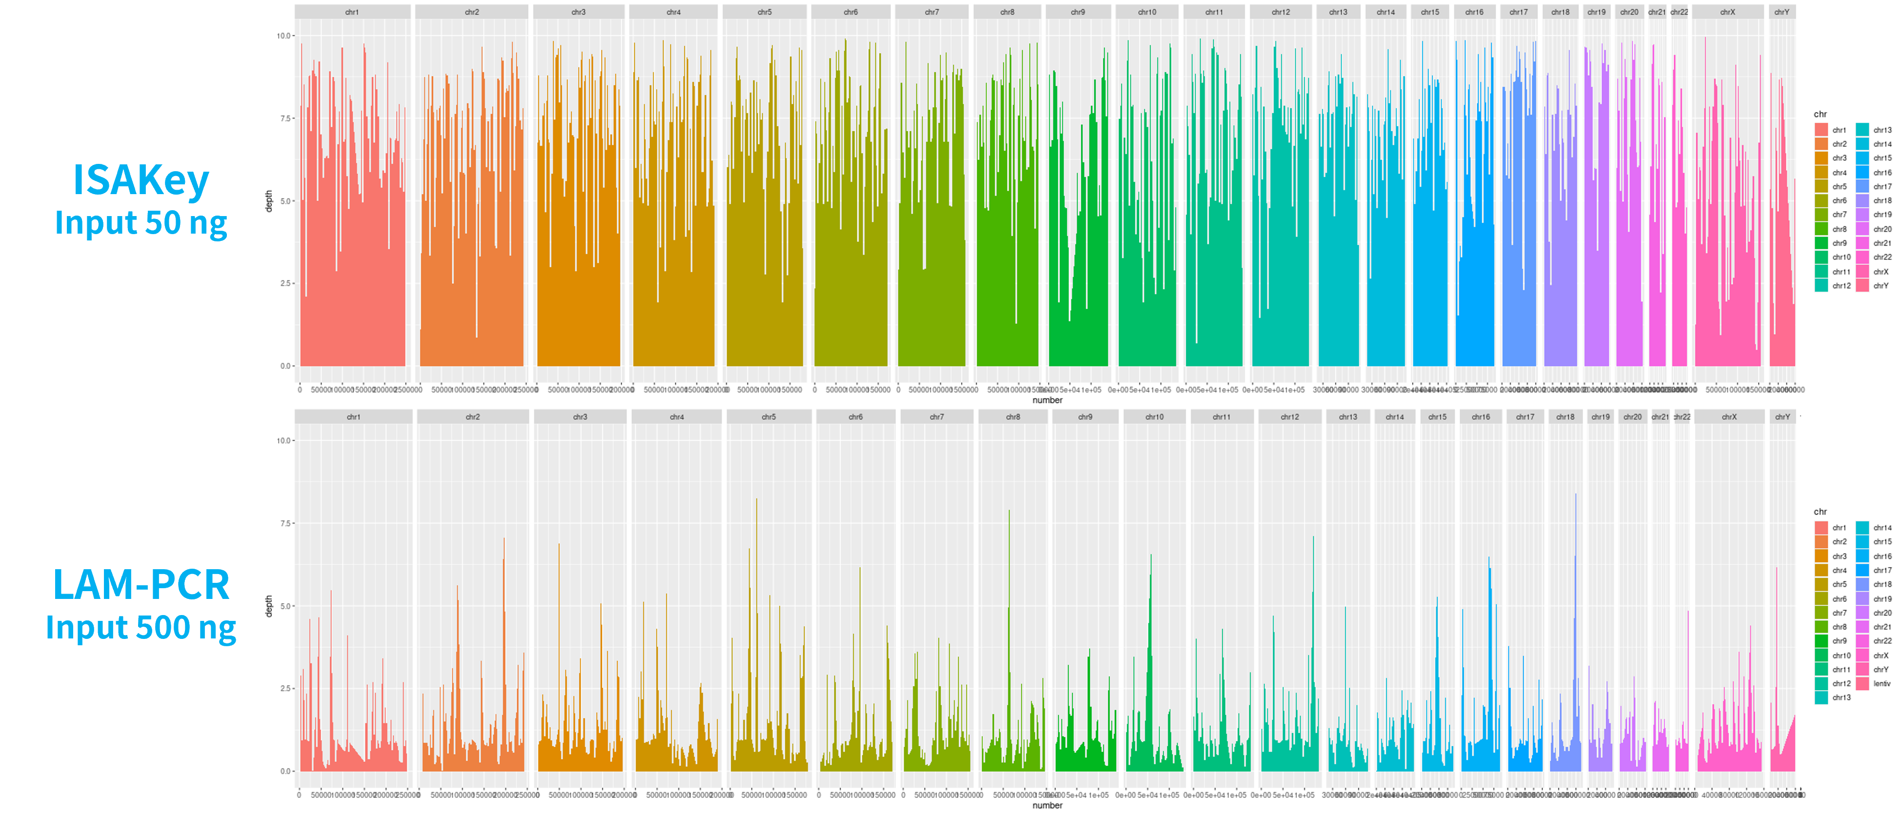The height and width of the screenshot is (815, 1901).
Task: Click the chr1 color swatch in top legend
Action: point(1820,130)
